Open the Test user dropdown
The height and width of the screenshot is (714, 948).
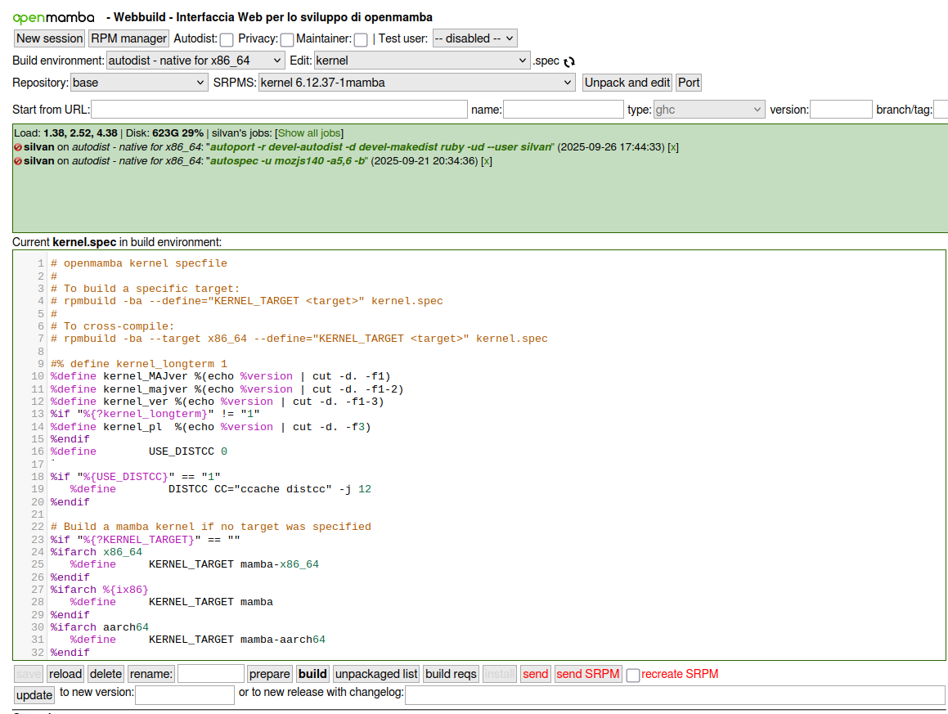point(474,38)
